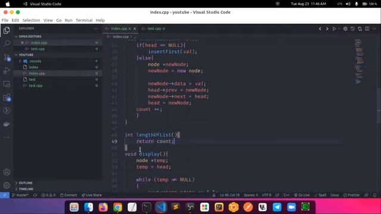
Task: Click the open changes icon in editor toolbar
Action: (360, 29)
